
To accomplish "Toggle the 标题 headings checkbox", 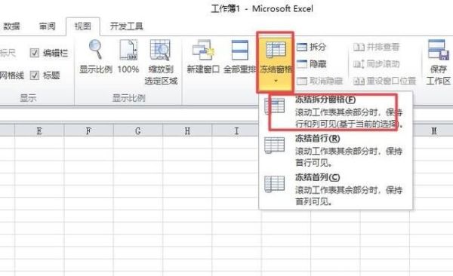I will tap(35, 75).
